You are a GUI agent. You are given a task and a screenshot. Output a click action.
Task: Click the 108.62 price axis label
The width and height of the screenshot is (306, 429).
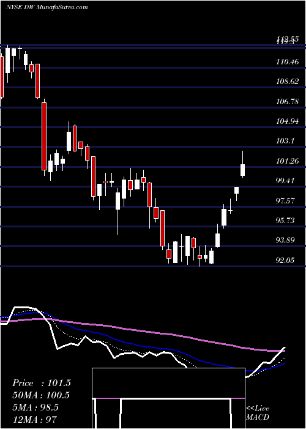(287, 82)
